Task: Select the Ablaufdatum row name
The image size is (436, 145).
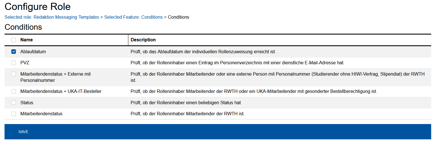Action: (33, 52)
